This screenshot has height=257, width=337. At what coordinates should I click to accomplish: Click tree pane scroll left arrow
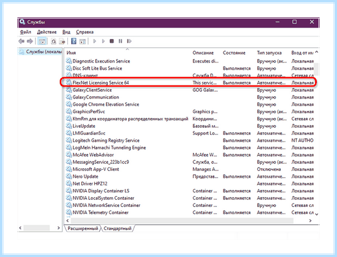tap(20, 228)
